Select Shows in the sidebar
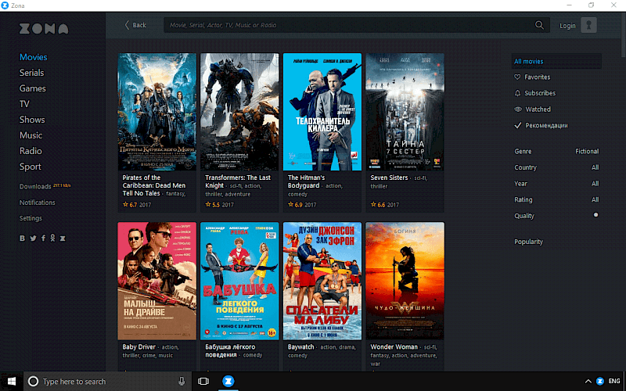Image resolution: width=626 pixels, height=391 pixels. [32, 120]
